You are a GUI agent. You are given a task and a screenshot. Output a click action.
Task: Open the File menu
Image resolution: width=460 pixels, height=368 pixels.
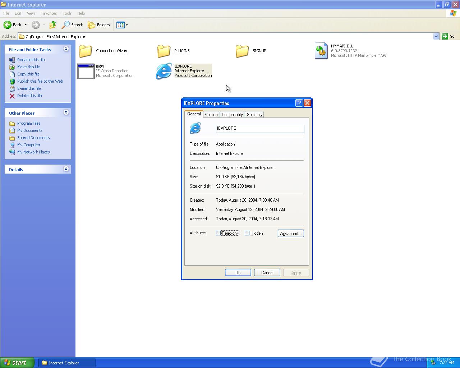point(6,13)
